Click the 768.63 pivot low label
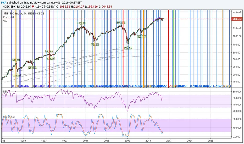 pyautogui.click(x=95, y=45)
